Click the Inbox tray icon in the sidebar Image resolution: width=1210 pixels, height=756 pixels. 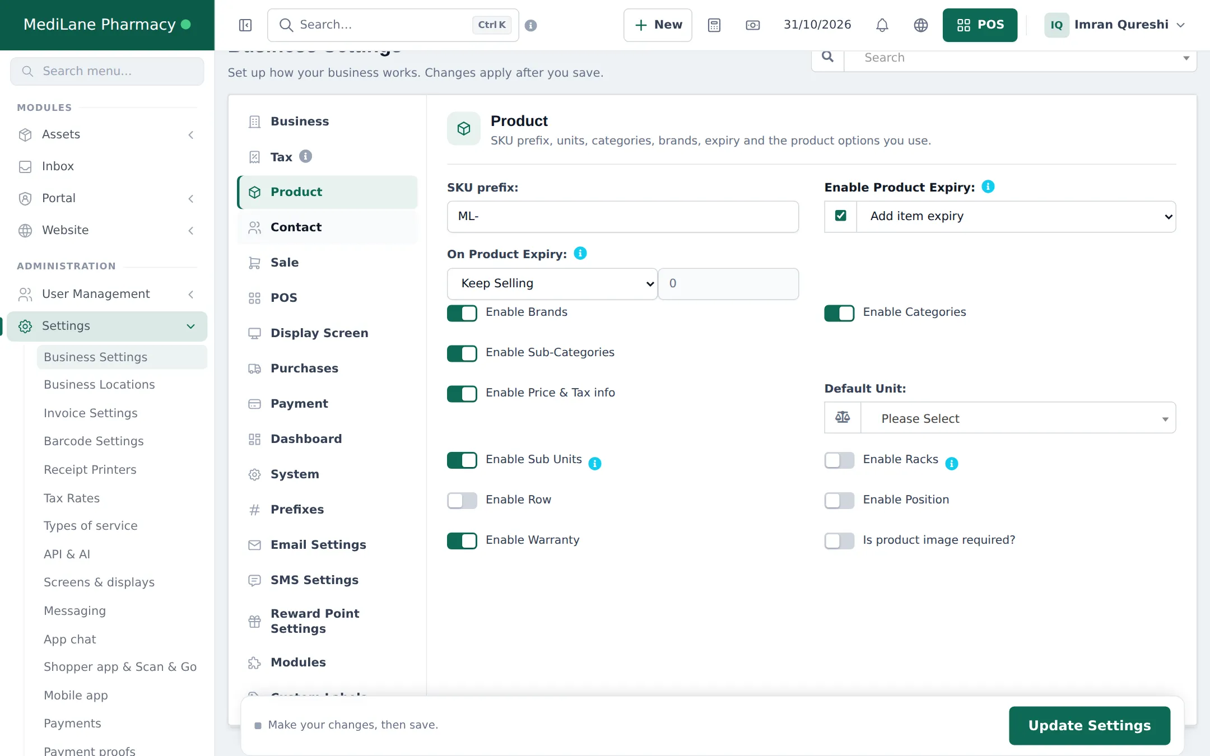[25, 167]
